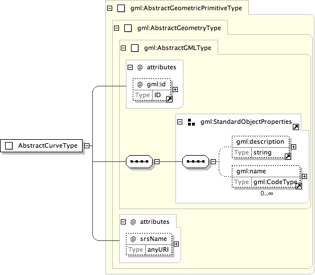Expand the gml:name element plus box
Image resolution: width=315 pixels, height=275 pixels.
point(305,176)
